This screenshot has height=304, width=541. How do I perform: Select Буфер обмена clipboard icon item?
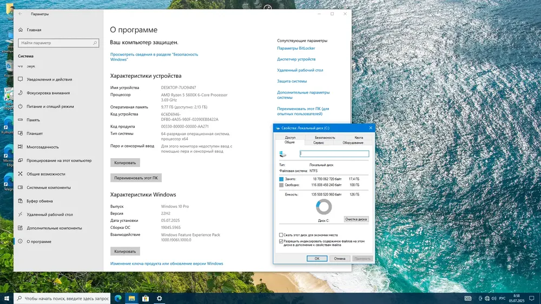[x=21, y=201]
